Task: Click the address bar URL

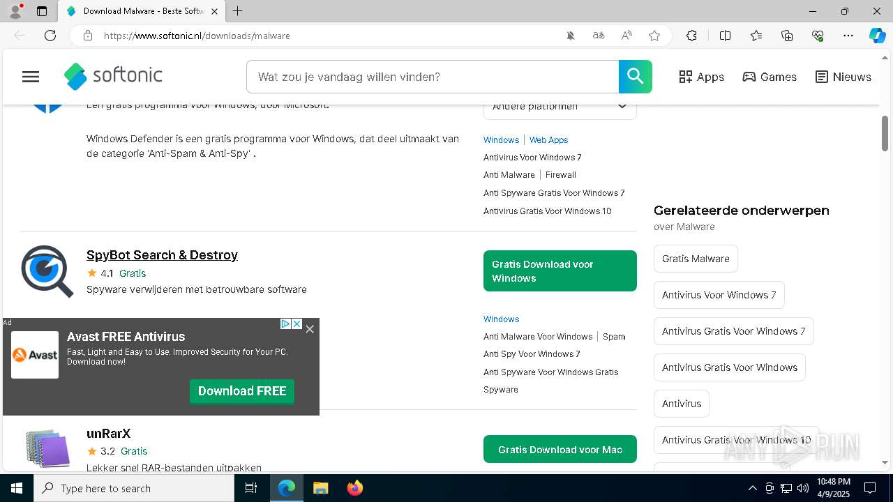Action: click(x=197, y=36)
